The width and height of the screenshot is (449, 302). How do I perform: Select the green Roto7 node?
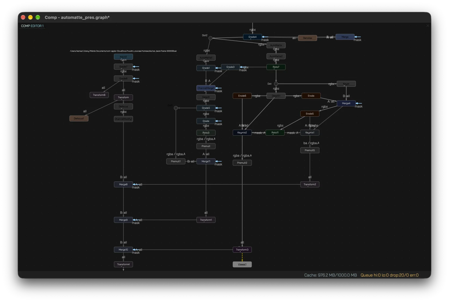(276, 67)
